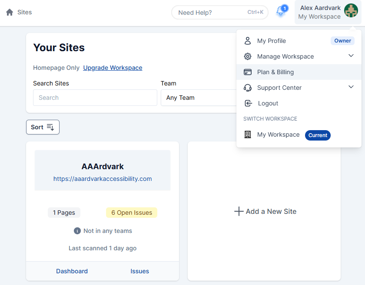Click the headset icon for Support Center

(x=248, y=88)
